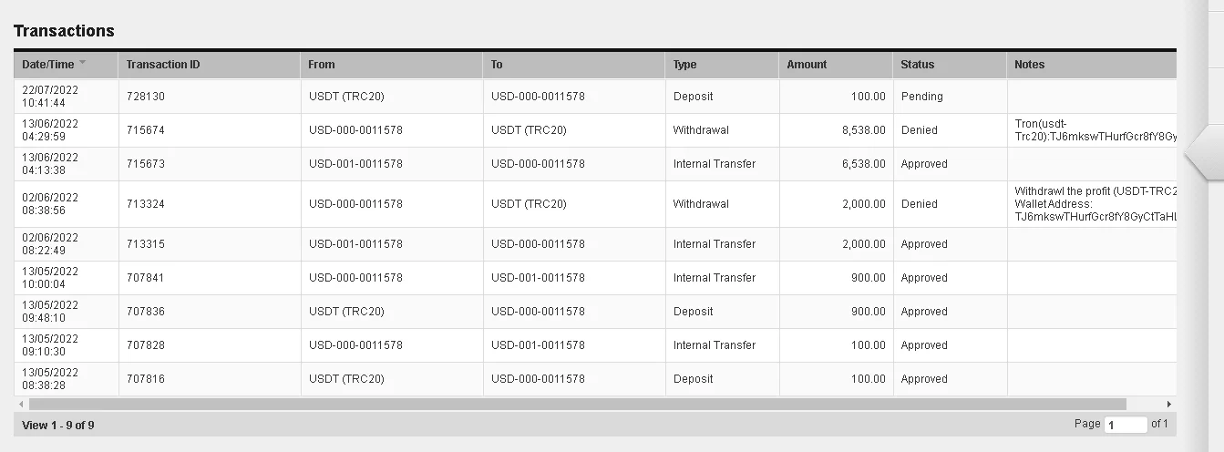
Task: Click the To column header
Action: [497, 65]
